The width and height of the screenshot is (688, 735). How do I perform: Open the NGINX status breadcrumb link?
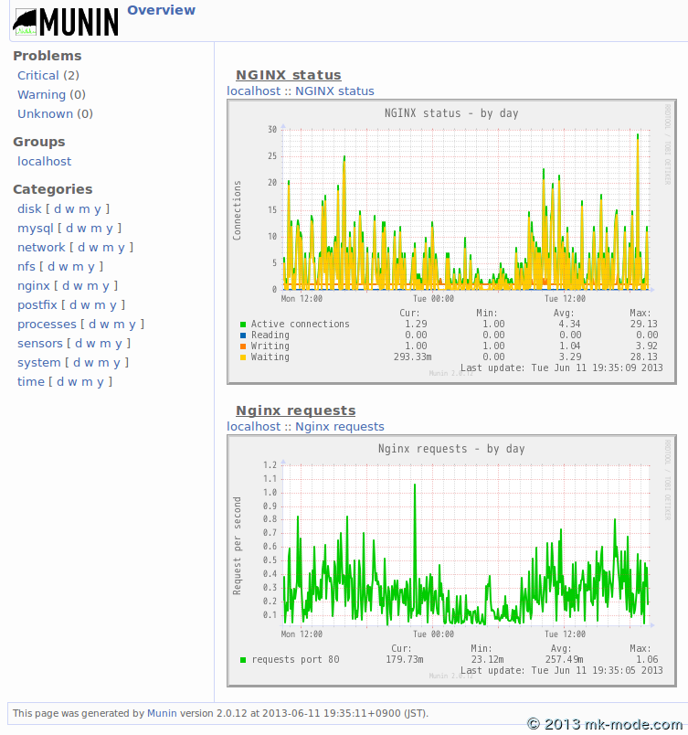pos(334,91)
